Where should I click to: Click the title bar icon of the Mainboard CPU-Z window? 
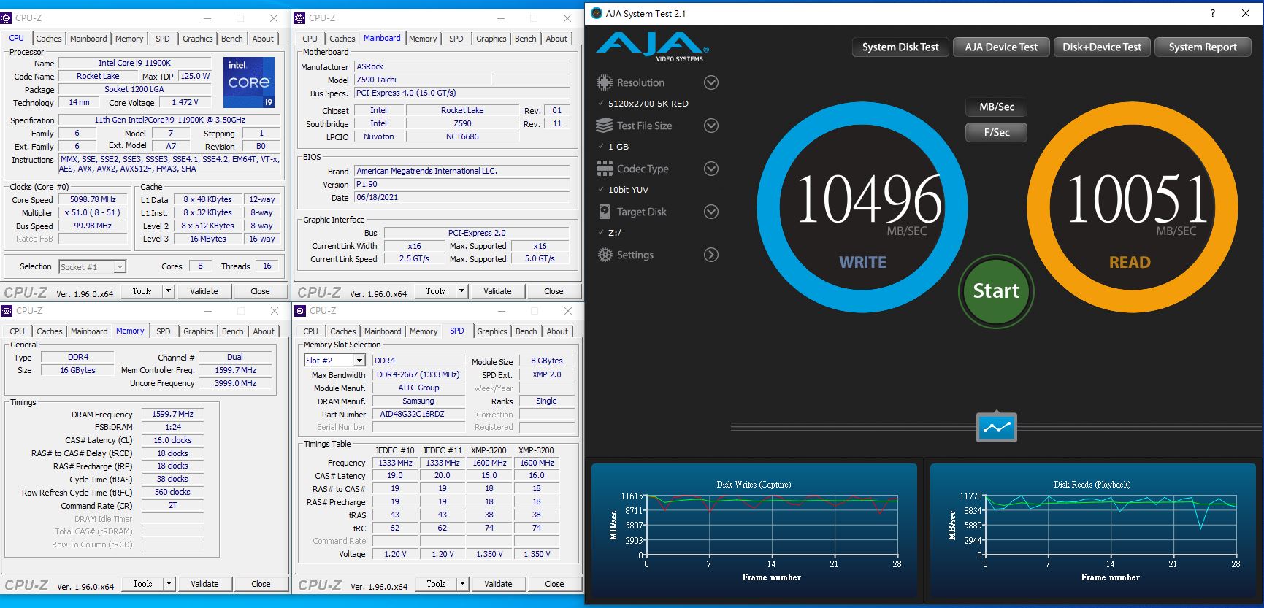(299, 18)
